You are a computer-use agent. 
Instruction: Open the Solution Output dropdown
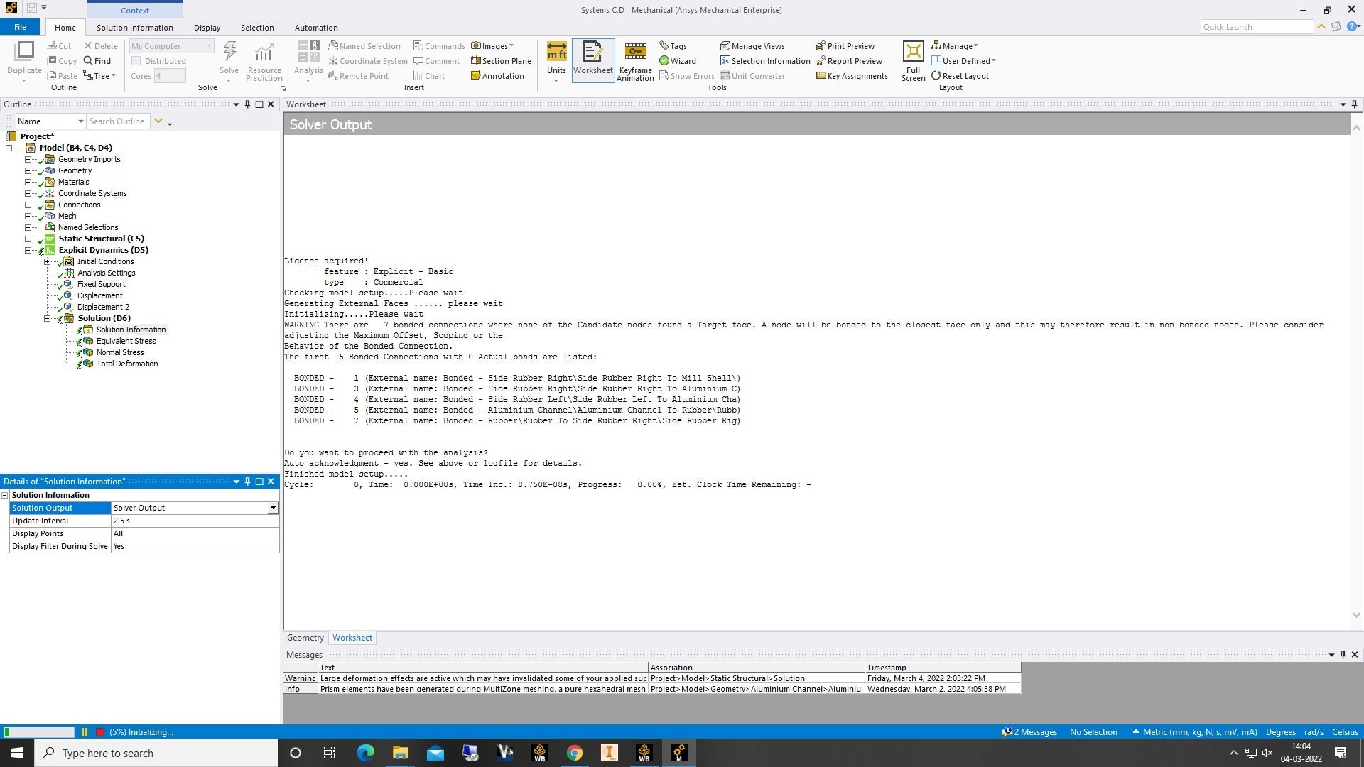[273, 508]
